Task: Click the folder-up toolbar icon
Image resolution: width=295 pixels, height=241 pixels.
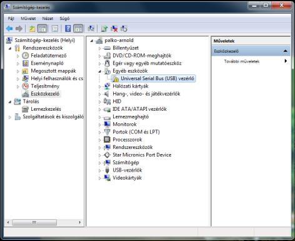Action: [32, 29]
